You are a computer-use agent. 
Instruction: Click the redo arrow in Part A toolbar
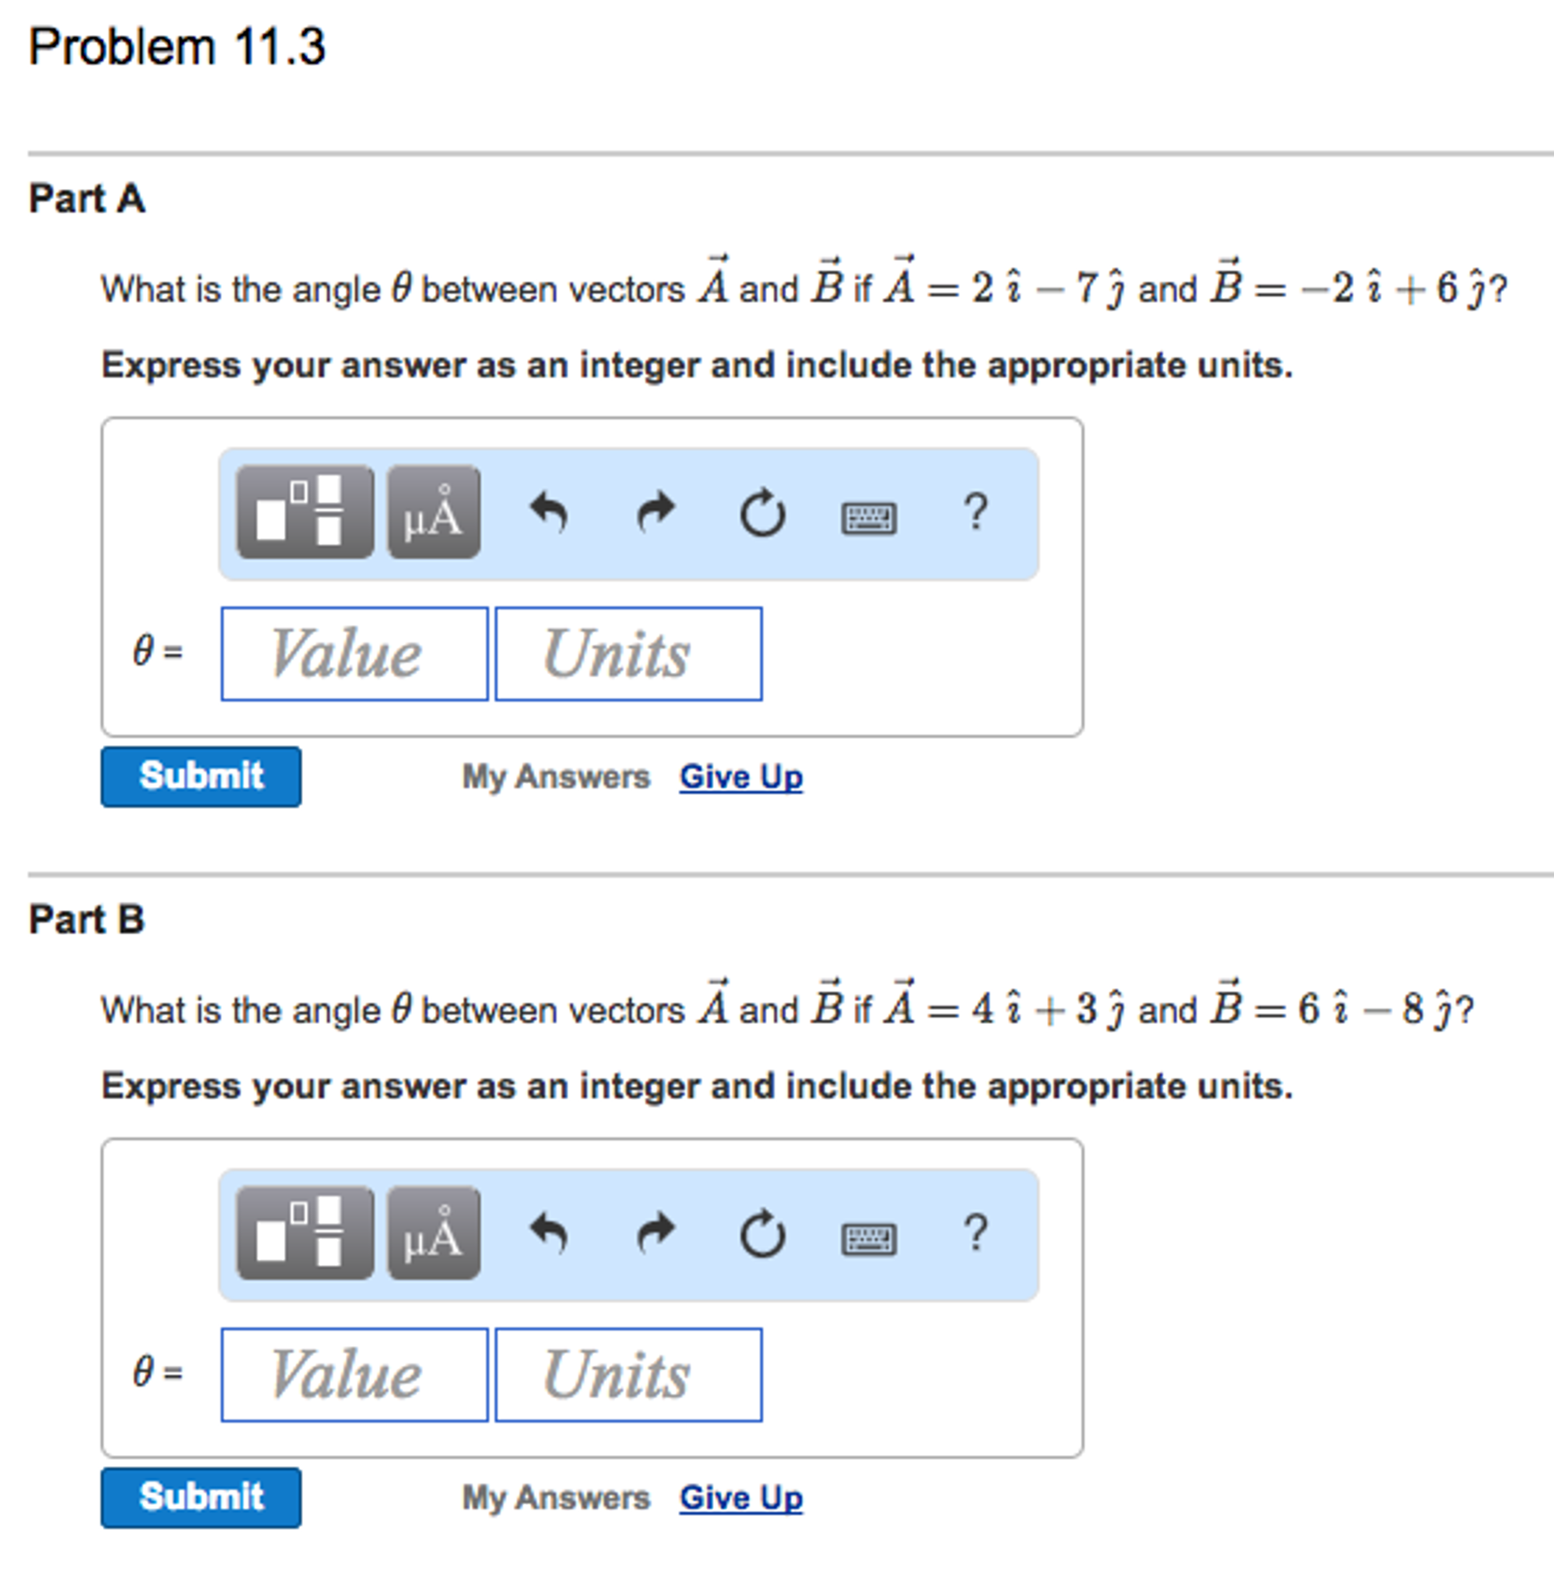[x=655, y=510]
